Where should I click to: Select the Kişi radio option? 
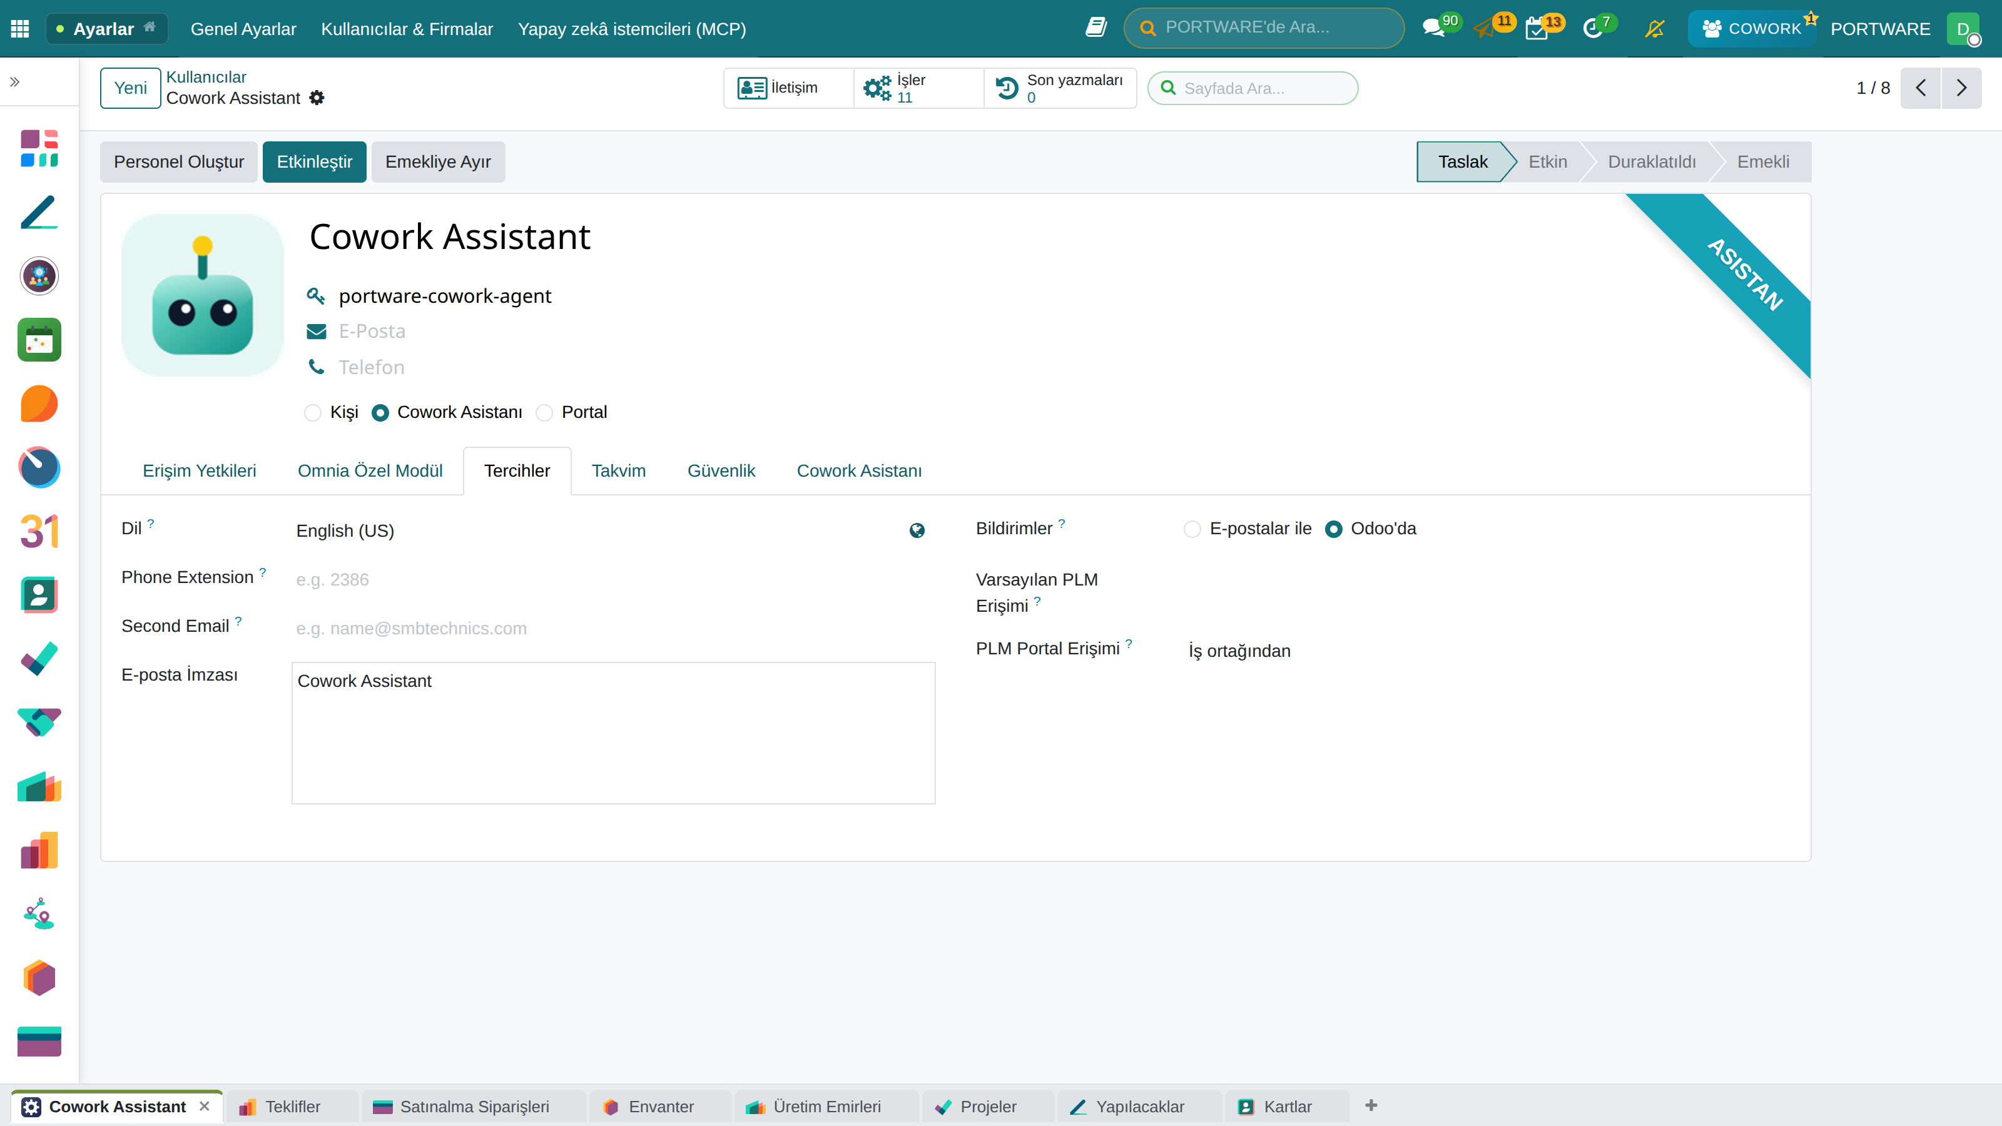click(x=312, y=413)
